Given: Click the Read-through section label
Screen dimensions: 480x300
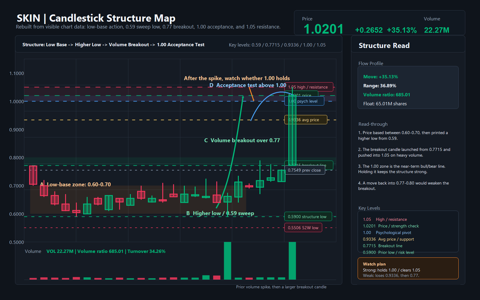Looking at the screenshot, I should tap(373, 124).
